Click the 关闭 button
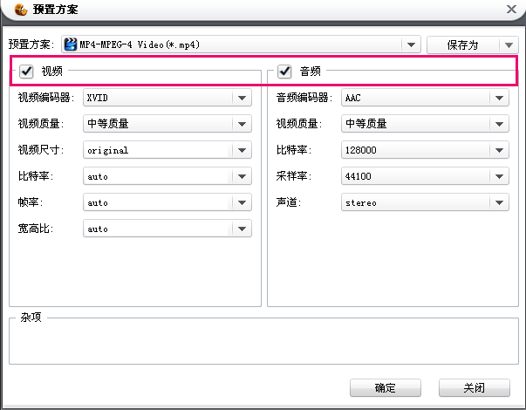This screenshot has width=526, height=410. click(x=474, y=388)
